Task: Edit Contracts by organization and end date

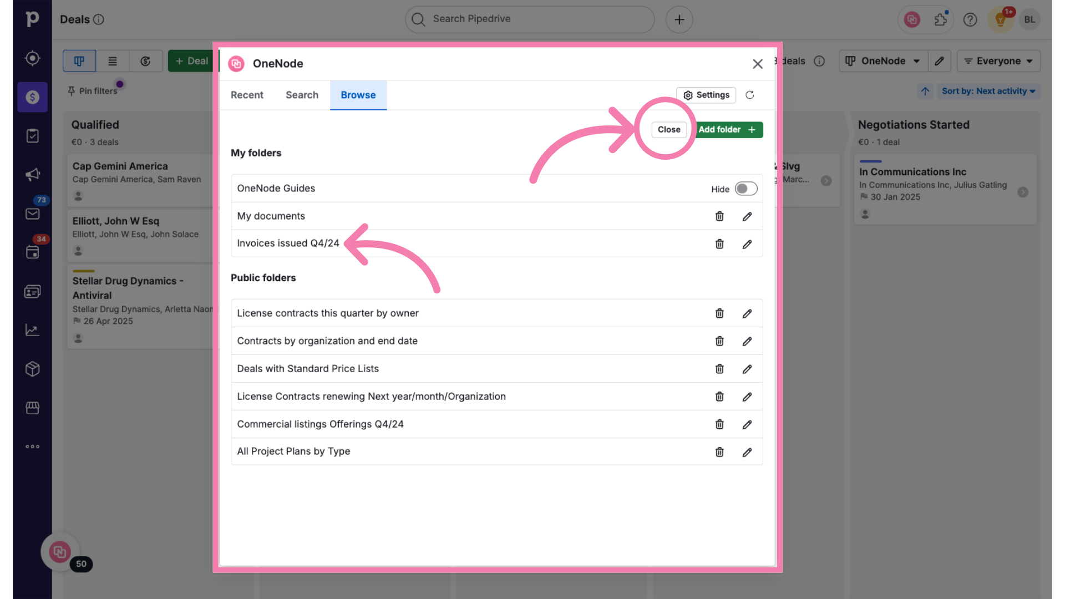Action: point(747,341)
